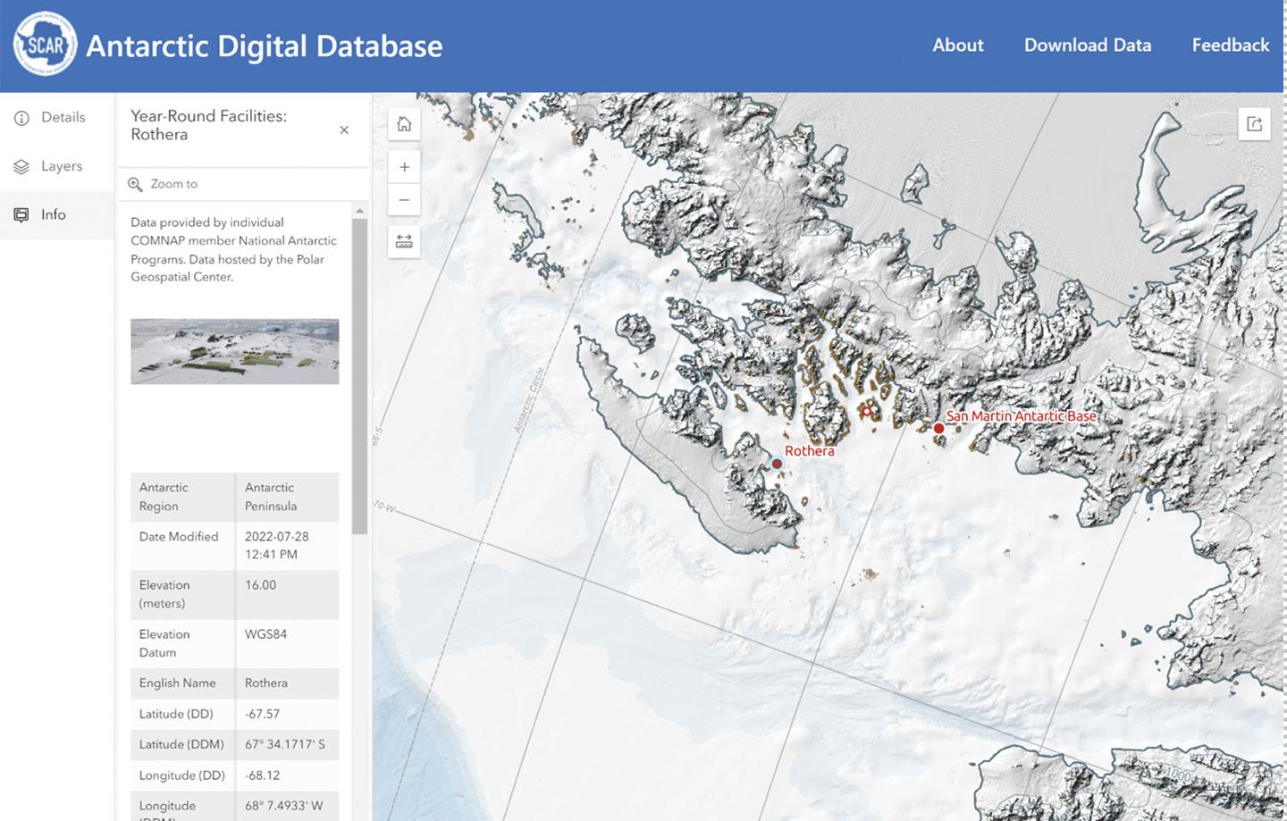Click the Antarctic Peninsula region value

271,497
